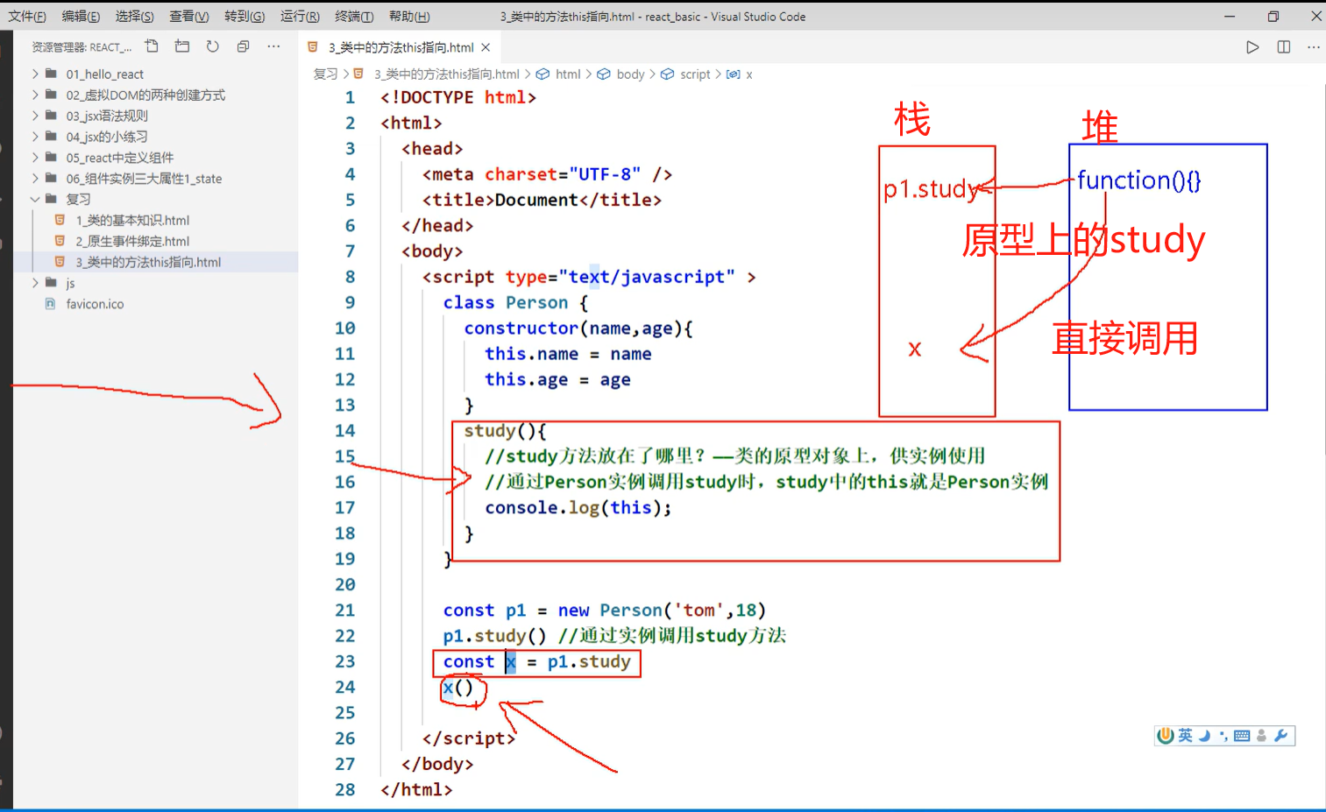
Task: Collapse all folders in Explorer
Action: pos(243,46)
